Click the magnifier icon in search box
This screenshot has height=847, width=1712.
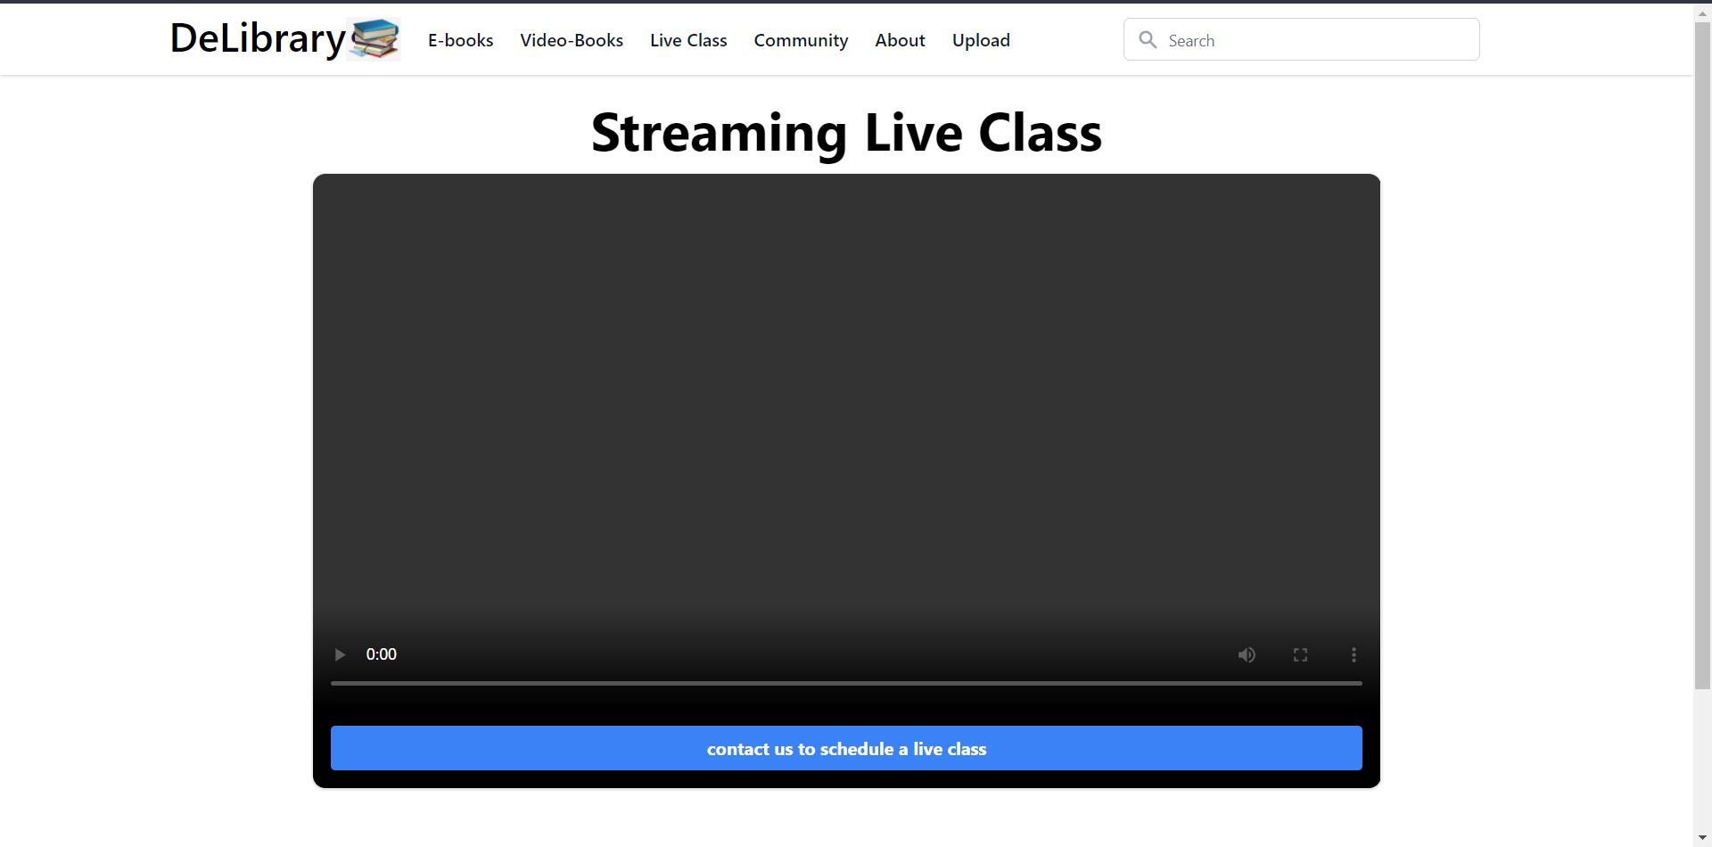pos(1148,40)
